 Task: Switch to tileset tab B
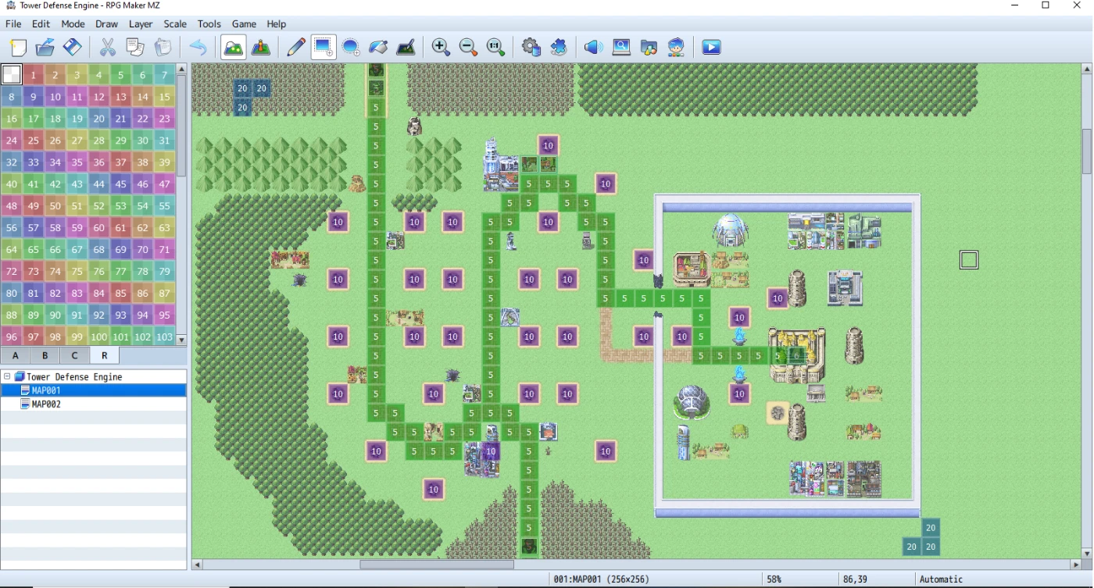point(45,356)
